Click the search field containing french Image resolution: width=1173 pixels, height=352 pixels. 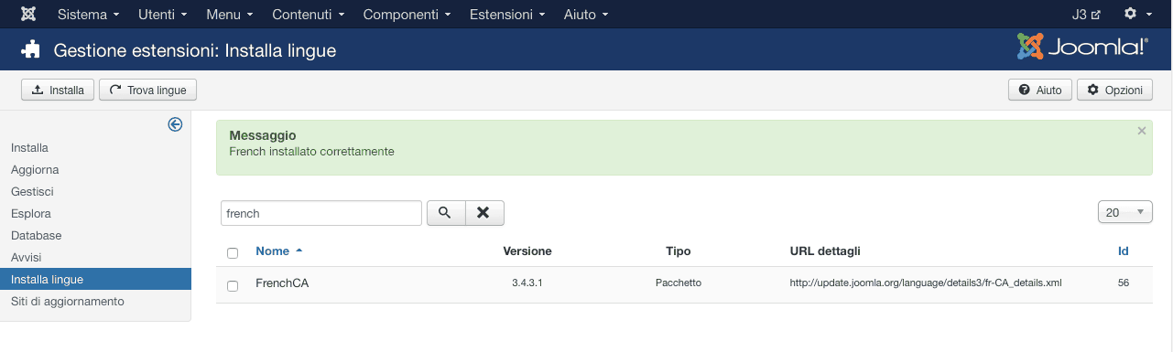(321, 213)
